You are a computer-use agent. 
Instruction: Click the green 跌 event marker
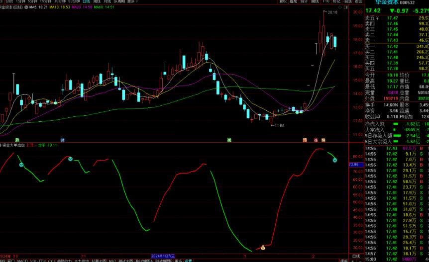[x=17, y=140]
